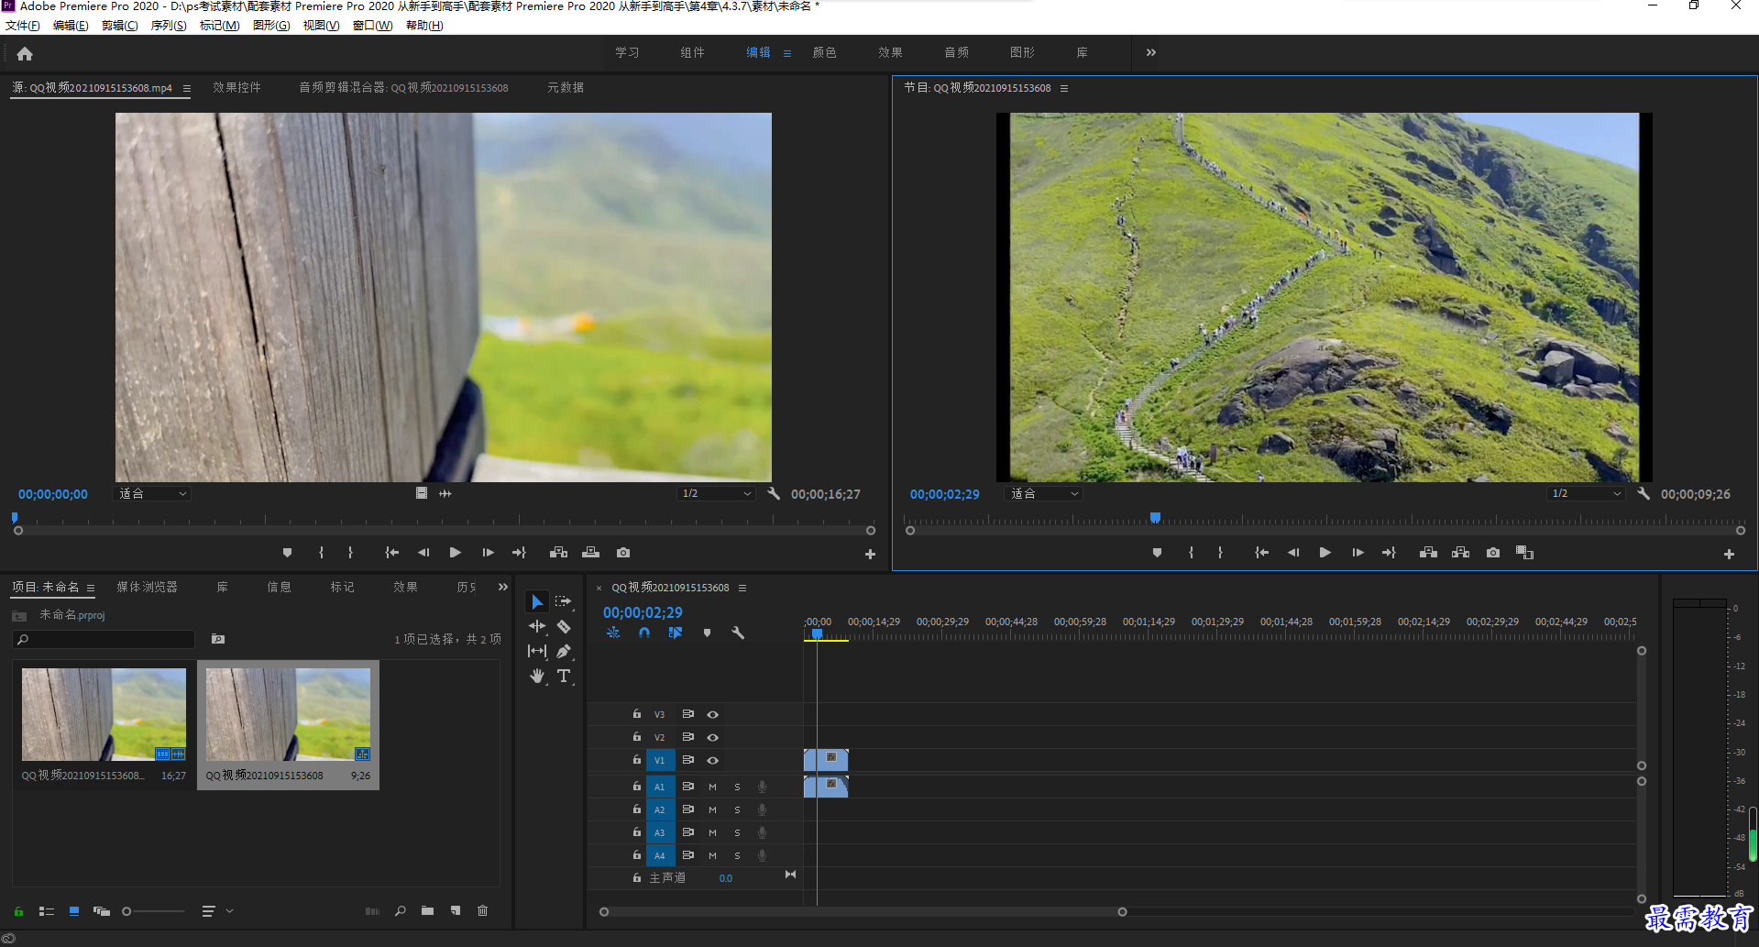Toggle V2 track output eye
This screenshot has height=947, width=1759.
[712, 737]
